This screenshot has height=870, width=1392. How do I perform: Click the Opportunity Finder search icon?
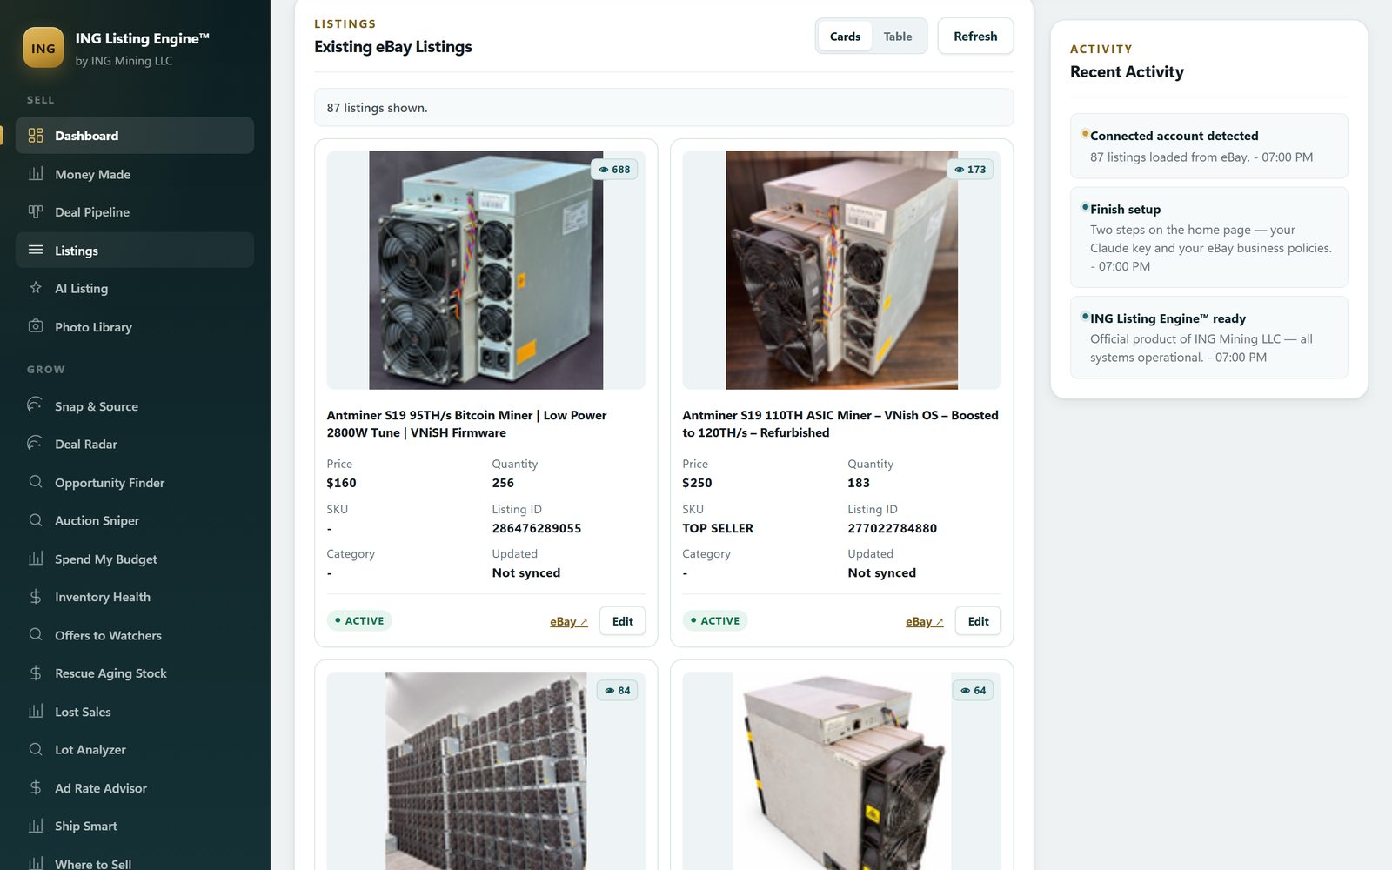[36, 482]
